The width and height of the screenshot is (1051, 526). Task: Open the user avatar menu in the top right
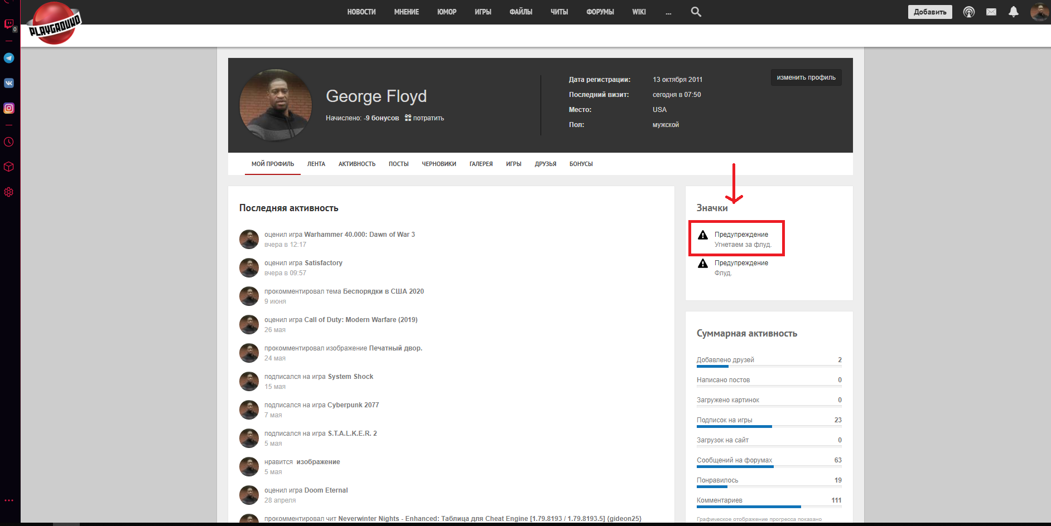1039,12
